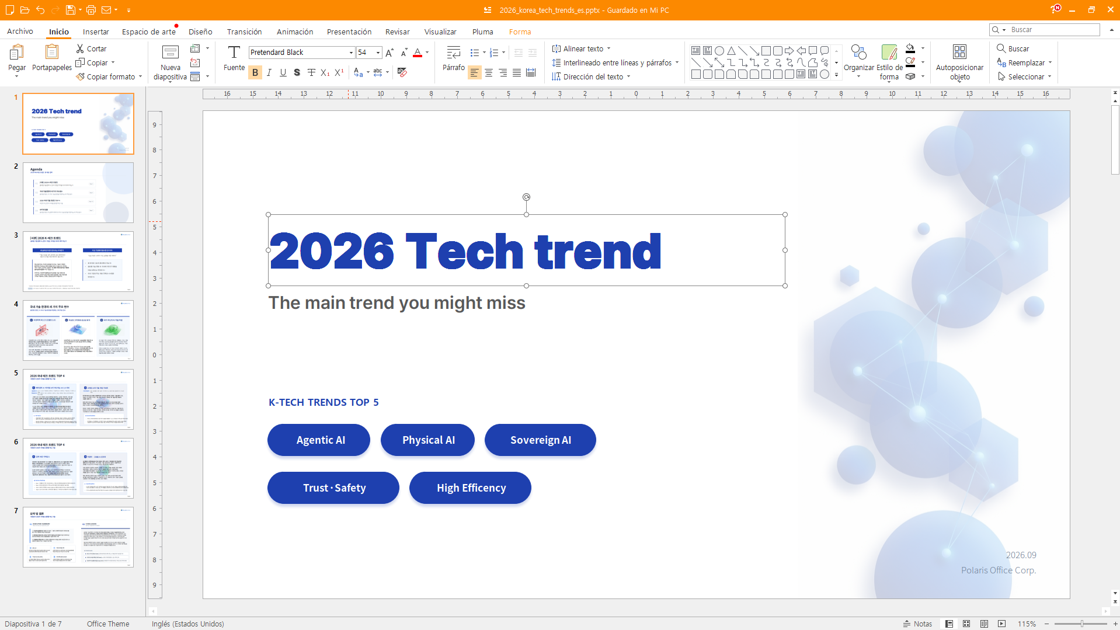Open the font size dropdown
Image resolution: width=1120 pixels, height=630 pixels.
point(378,53)
